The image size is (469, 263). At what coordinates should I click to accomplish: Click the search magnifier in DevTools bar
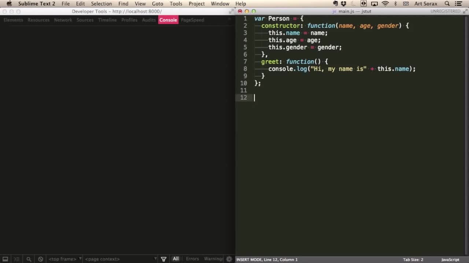29,259
